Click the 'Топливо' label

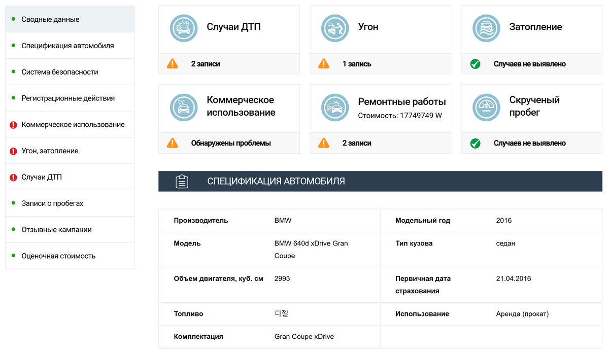point(188,314)
